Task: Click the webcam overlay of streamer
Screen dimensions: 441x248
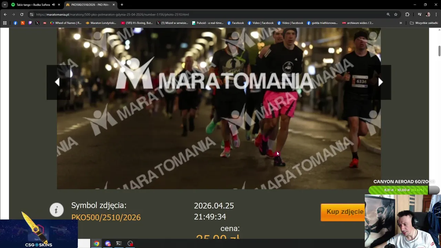Action: click(403, 221)
